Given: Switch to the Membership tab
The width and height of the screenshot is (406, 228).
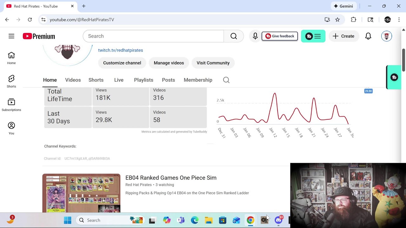Looking at the screenshot, I should [x=198, y=80].
